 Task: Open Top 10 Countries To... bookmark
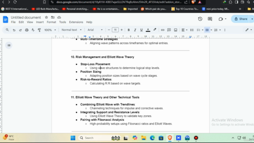coord(185,9)
